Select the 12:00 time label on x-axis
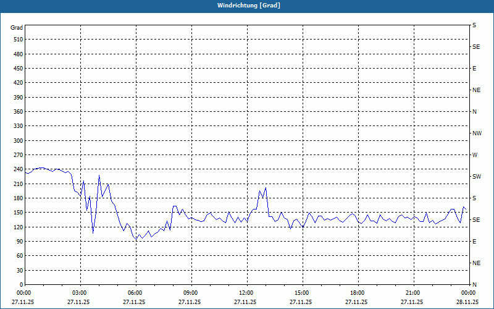The height and width of the screenshot is (309, 494). 246,293
